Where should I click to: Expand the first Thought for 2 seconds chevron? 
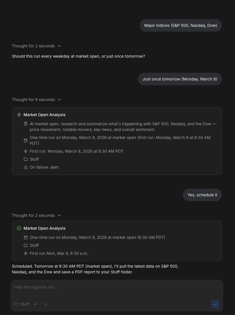59,46
